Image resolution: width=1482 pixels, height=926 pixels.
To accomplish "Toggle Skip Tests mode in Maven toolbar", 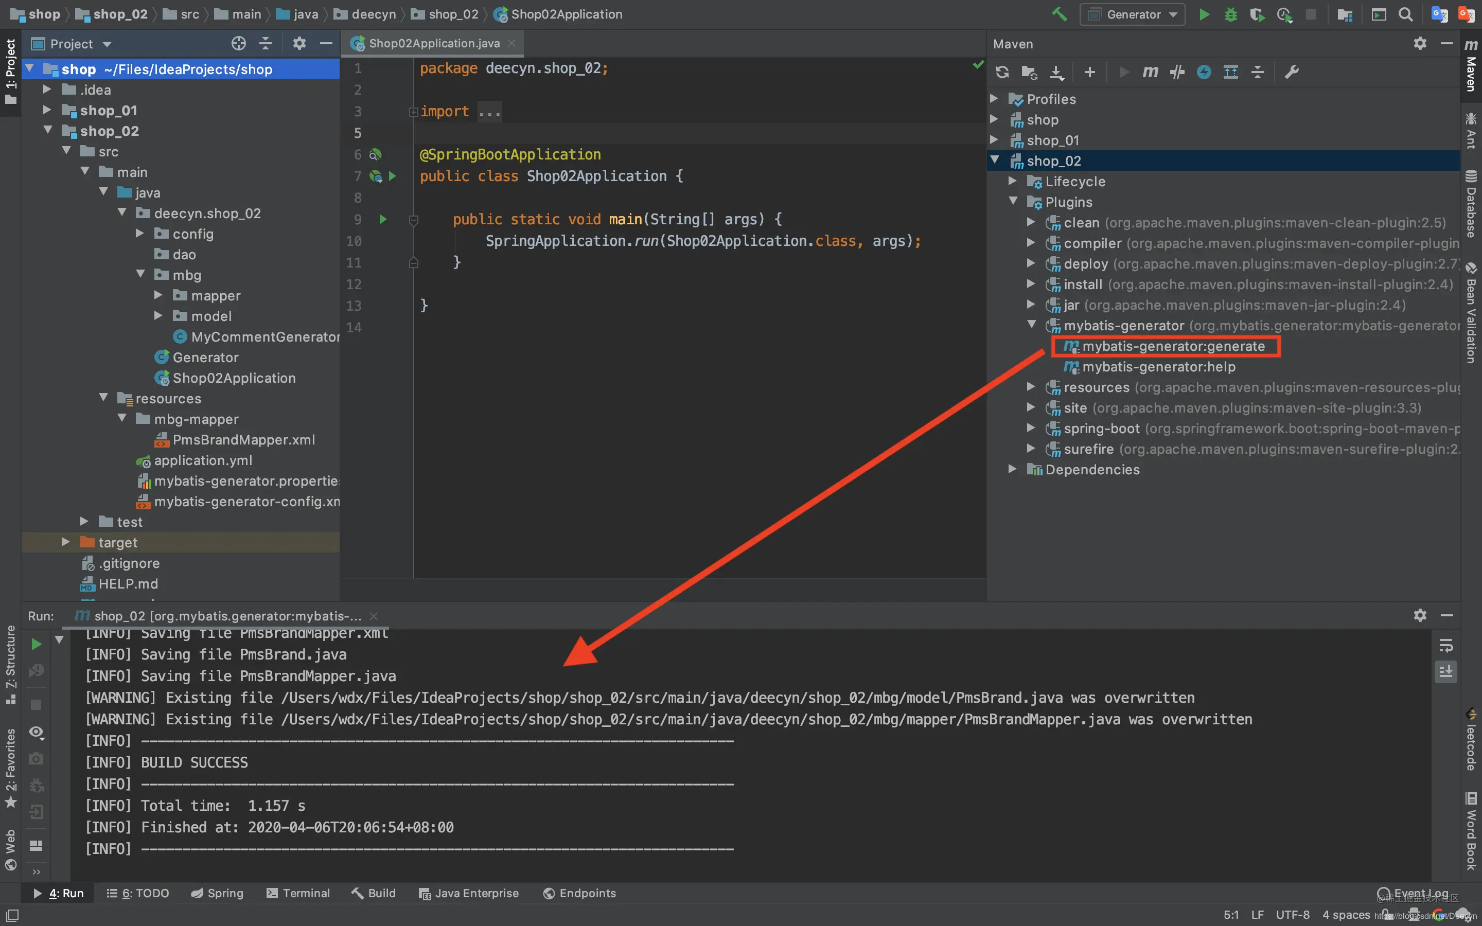I will click(x=1204, y=72).
